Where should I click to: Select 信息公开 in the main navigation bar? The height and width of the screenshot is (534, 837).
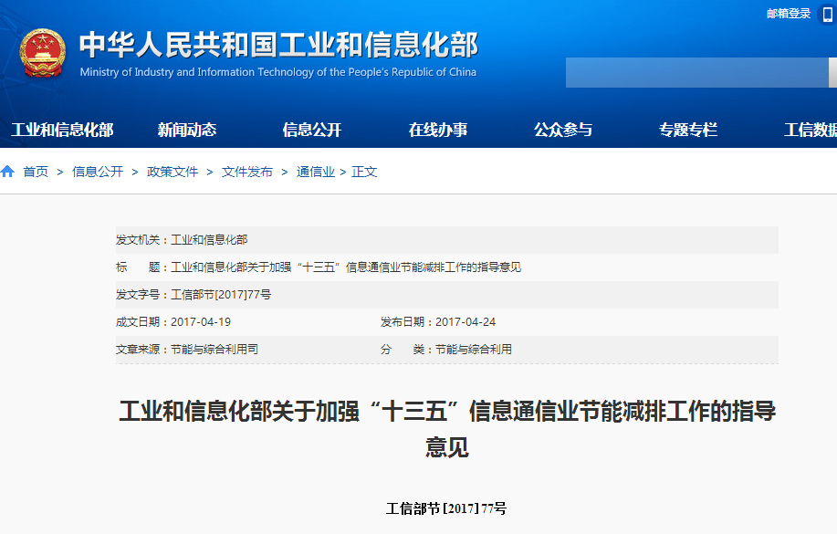coord(312,130)
